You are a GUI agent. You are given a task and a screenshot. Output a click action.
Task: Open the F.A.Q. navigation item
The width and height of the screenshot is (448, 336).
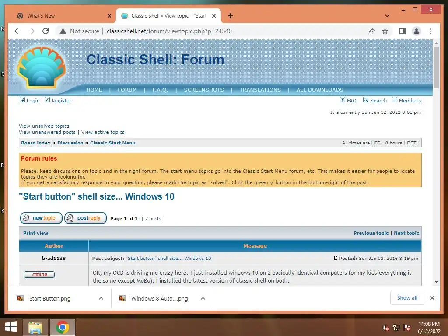click(x=160, y=90)
